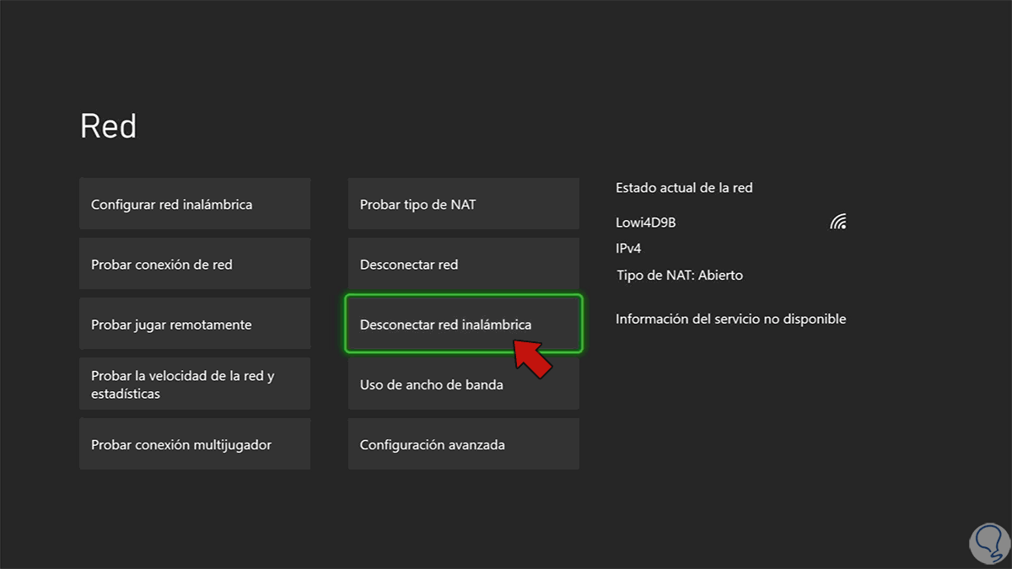
Task: Run Probar la velocidad de la red y estadísticas
Action: coord(195,384)
